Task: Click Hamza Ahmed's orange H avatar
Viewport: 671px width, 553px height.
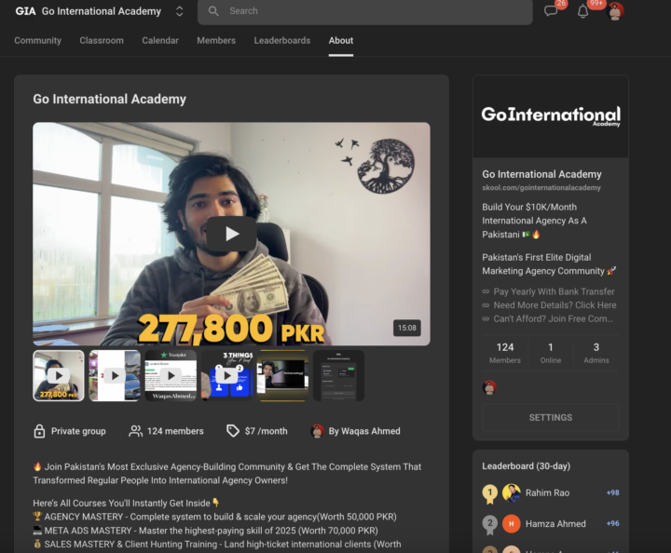Action: pos(512,524)
